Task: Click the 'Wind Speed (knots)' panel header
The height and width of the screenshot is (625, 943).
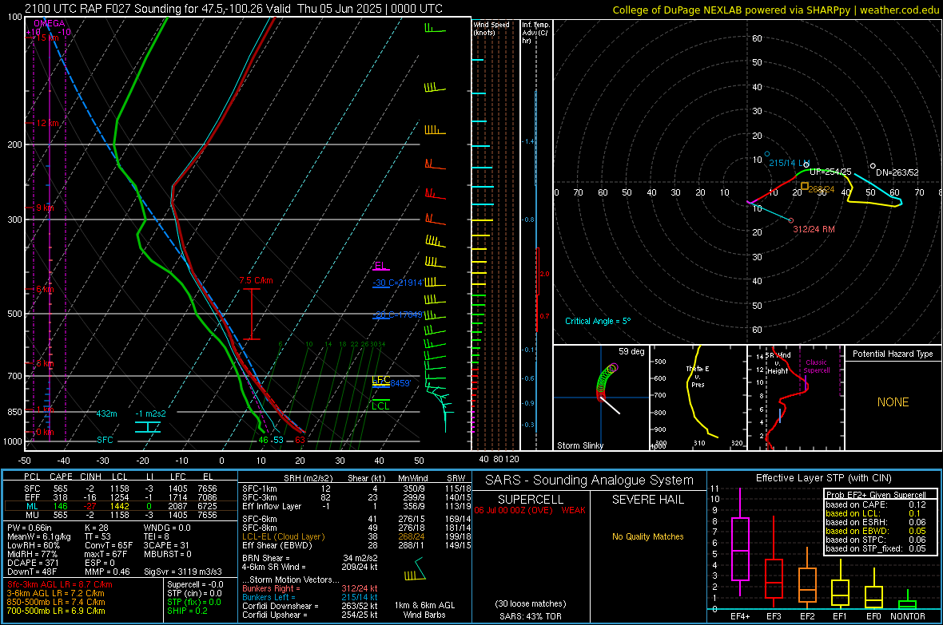Action: (x=491, y=28)
